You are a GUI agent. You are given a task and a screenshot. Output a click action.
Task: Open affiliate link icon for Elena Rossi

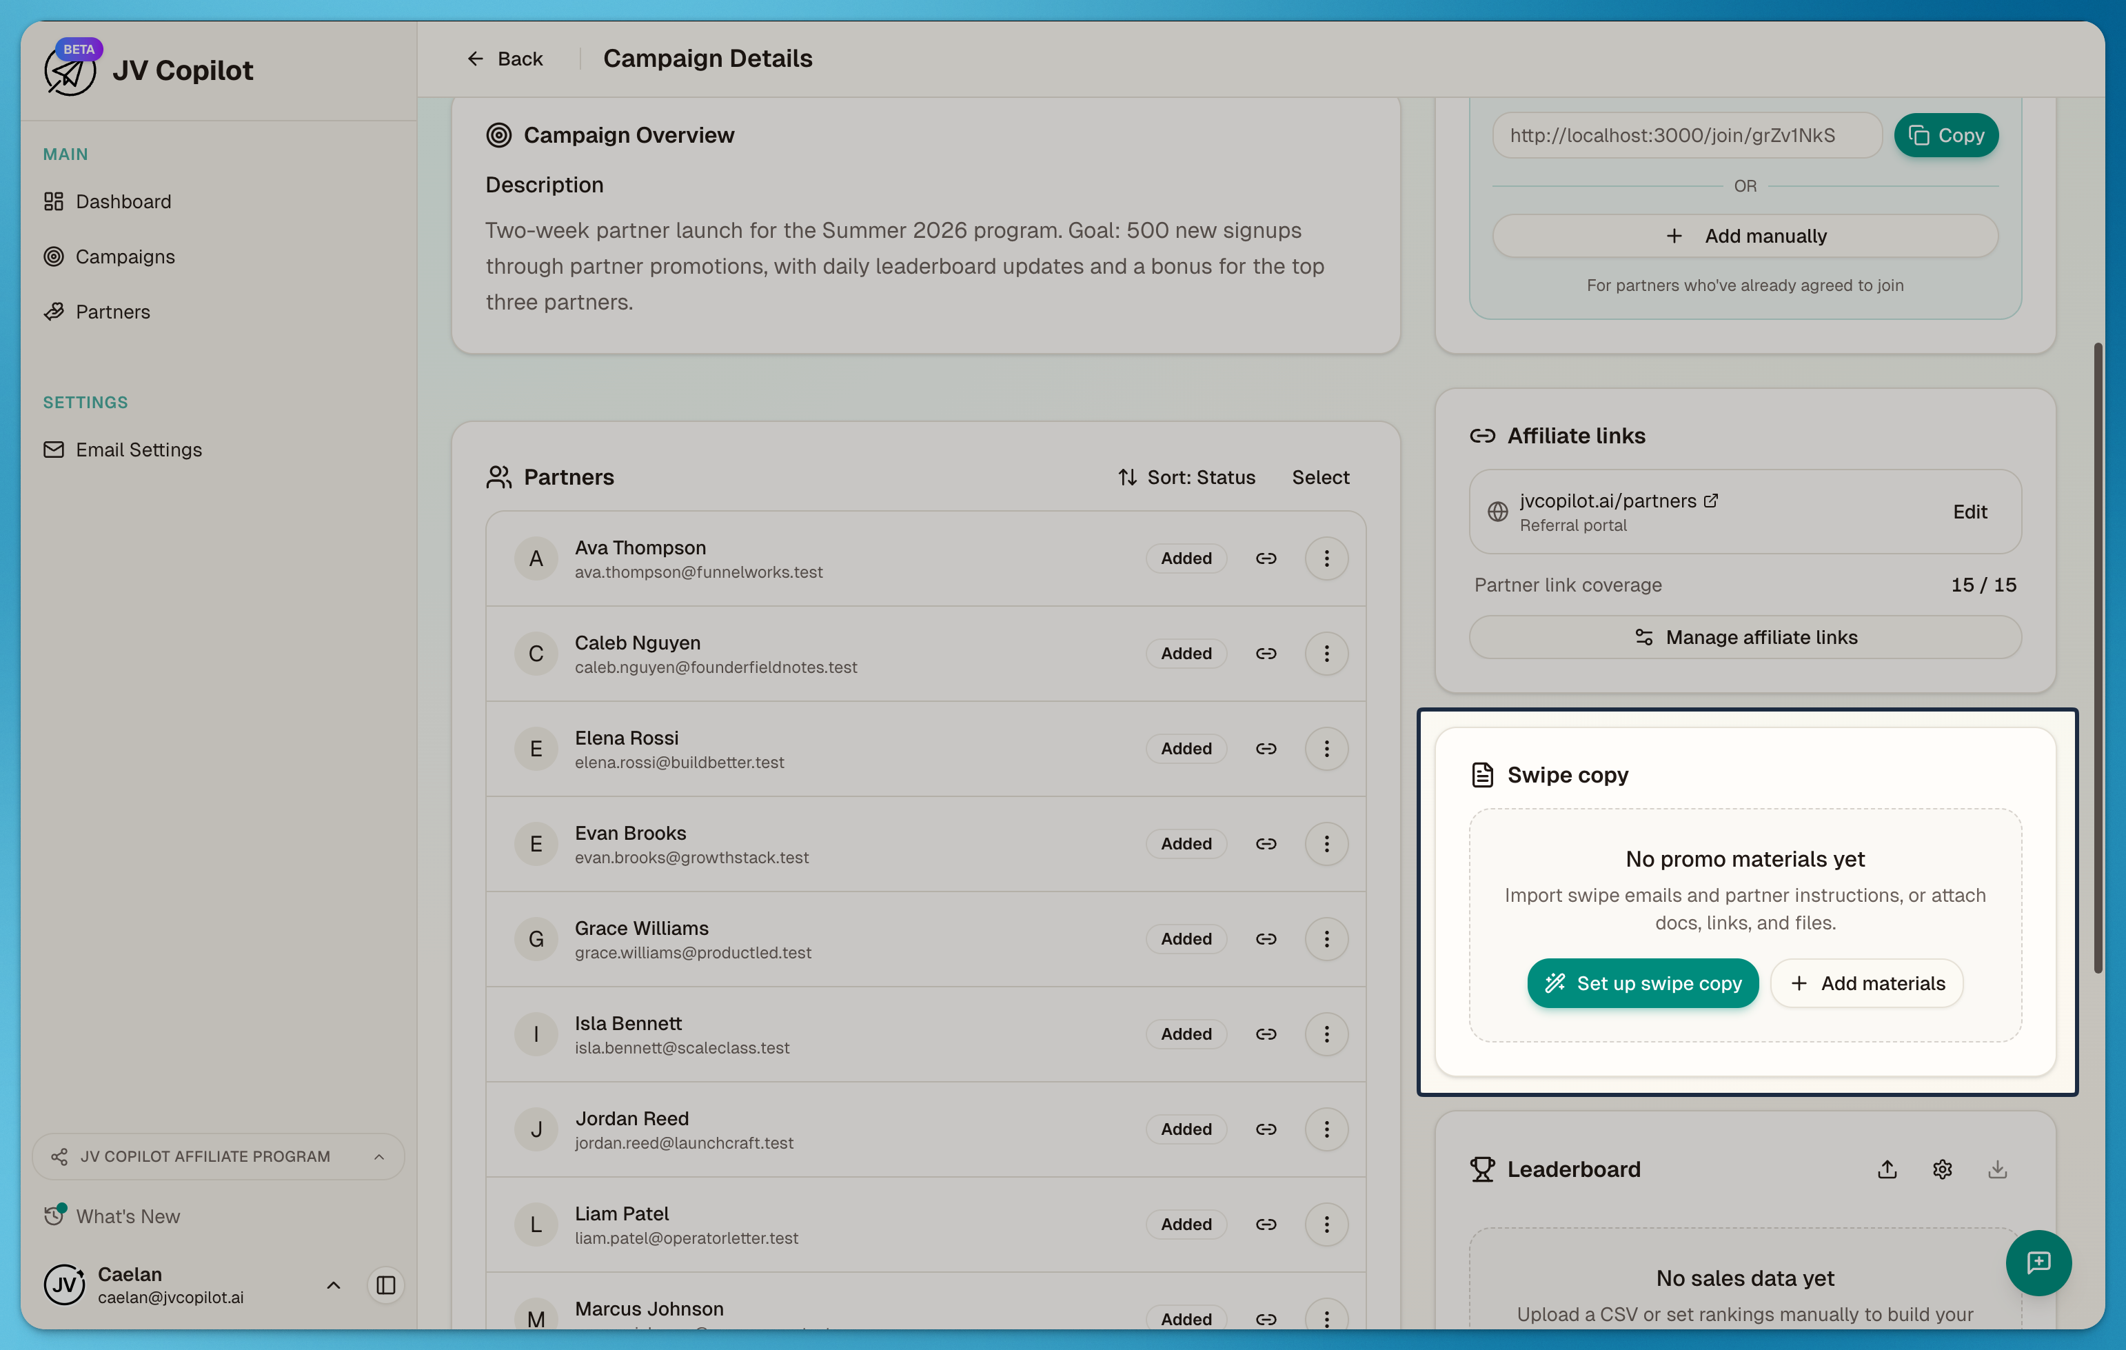pos(1266,749)
